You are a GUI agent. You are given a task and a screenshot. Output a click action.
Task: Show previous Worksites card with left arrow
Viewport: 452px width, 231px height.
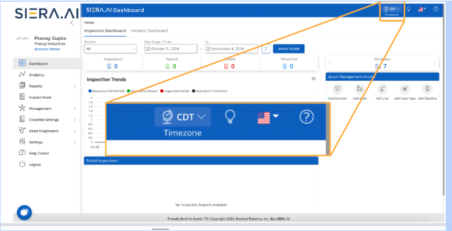[x=330, y=63]
